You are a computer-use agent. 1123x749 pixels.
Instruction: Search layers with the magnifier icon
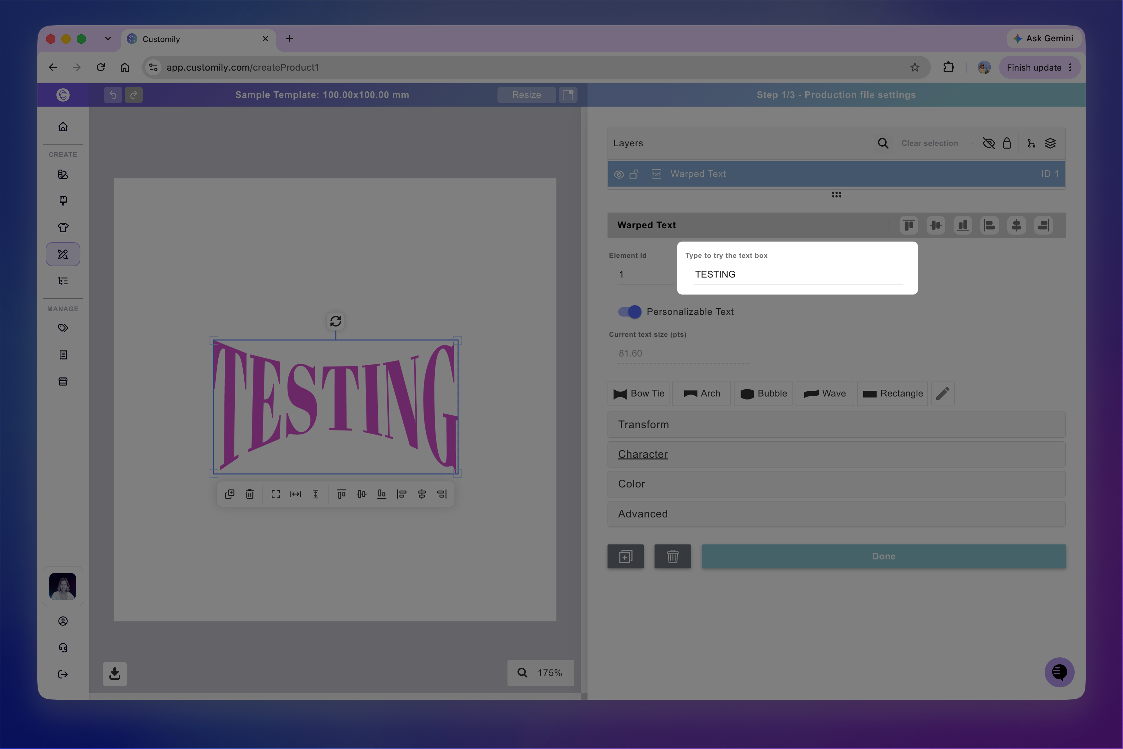point(883,143)
